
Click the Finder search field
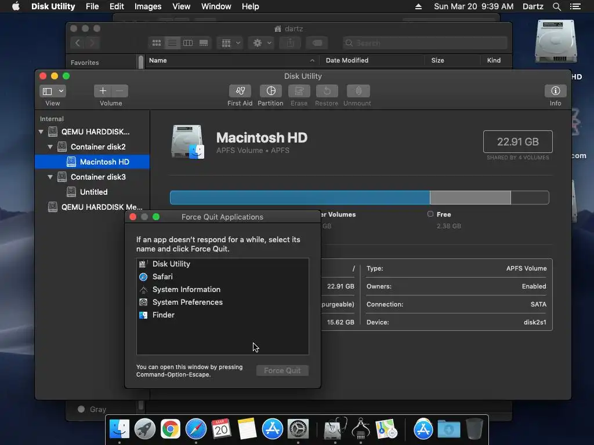425,43
